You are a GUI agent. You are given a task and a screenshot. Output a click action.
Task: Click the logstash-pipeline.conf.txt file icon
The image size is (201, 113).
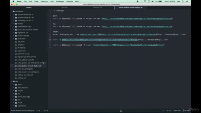coord(16,57)
